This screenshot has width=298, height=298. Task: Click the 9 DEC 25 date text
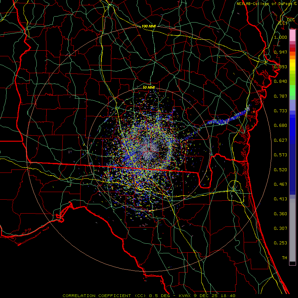tap(205, 296)
